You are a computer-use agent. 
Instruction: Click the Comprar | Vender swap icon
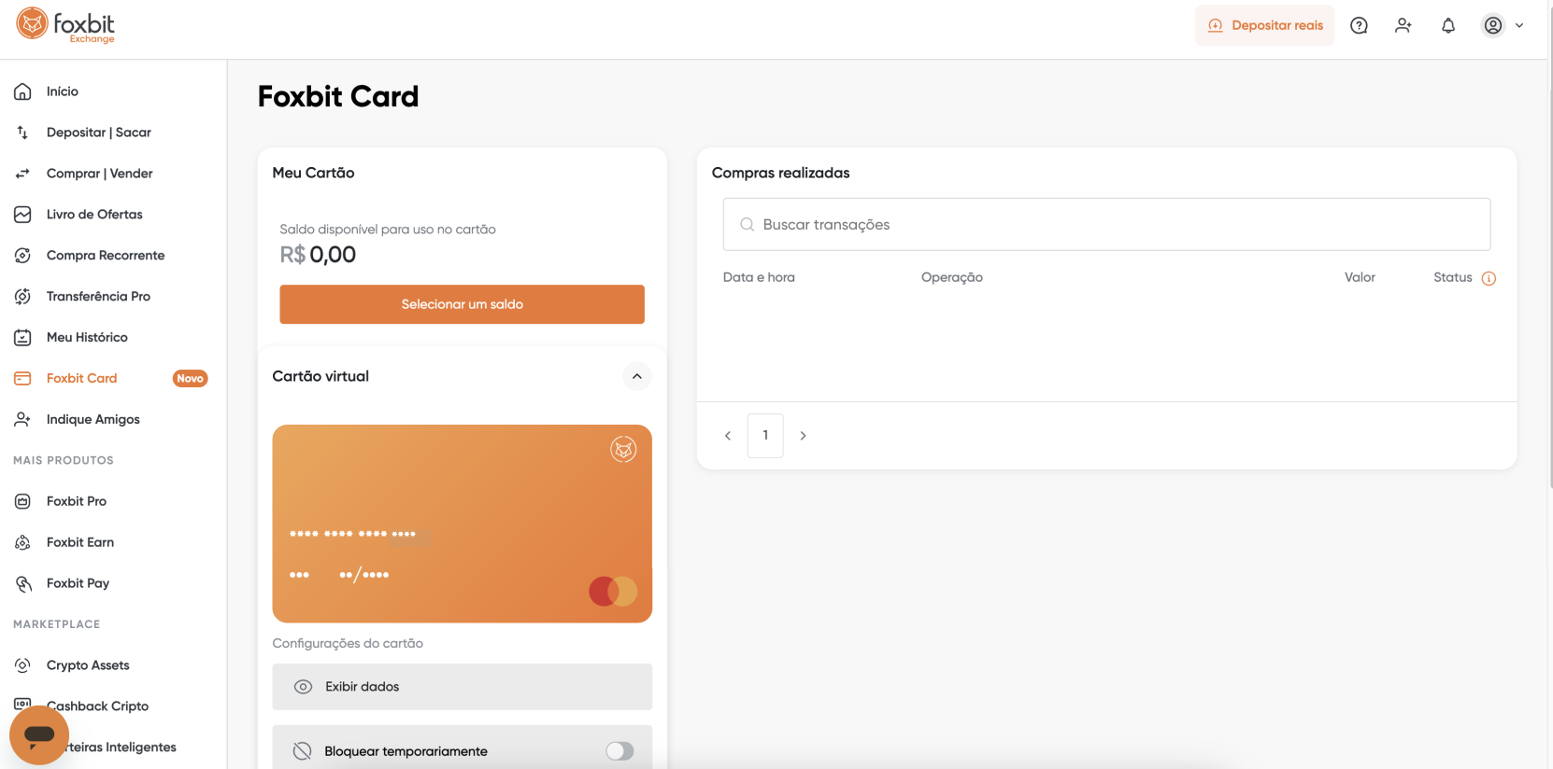[22, 174]
